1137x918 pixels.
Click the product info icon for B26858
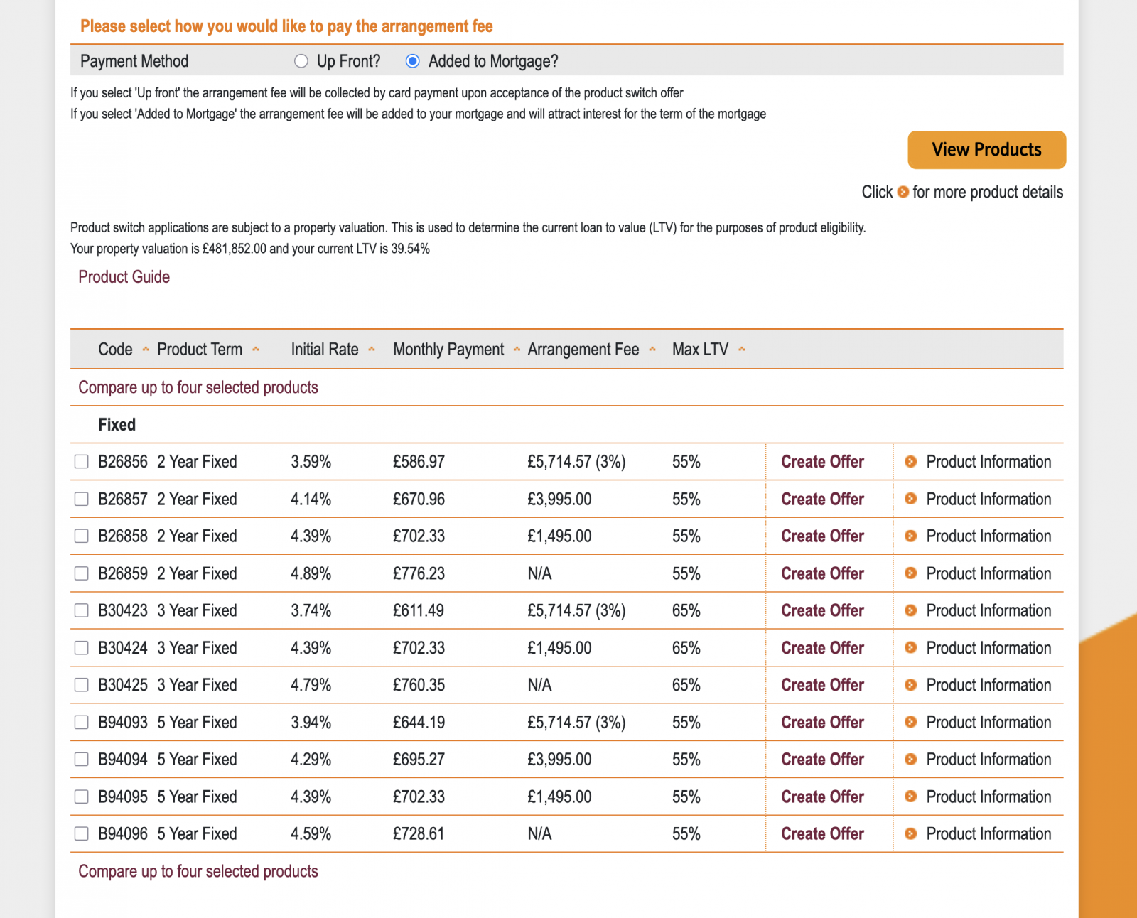(910, 536)
